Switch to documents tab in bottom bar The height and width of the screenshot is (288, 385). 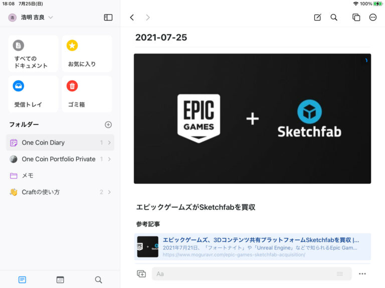click(x=23, y=279)
